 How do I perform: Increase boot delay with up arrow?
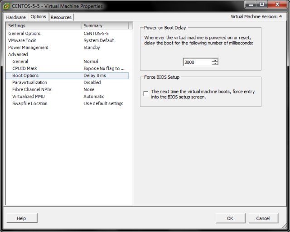pyautogui.click(x=215, y=60)
